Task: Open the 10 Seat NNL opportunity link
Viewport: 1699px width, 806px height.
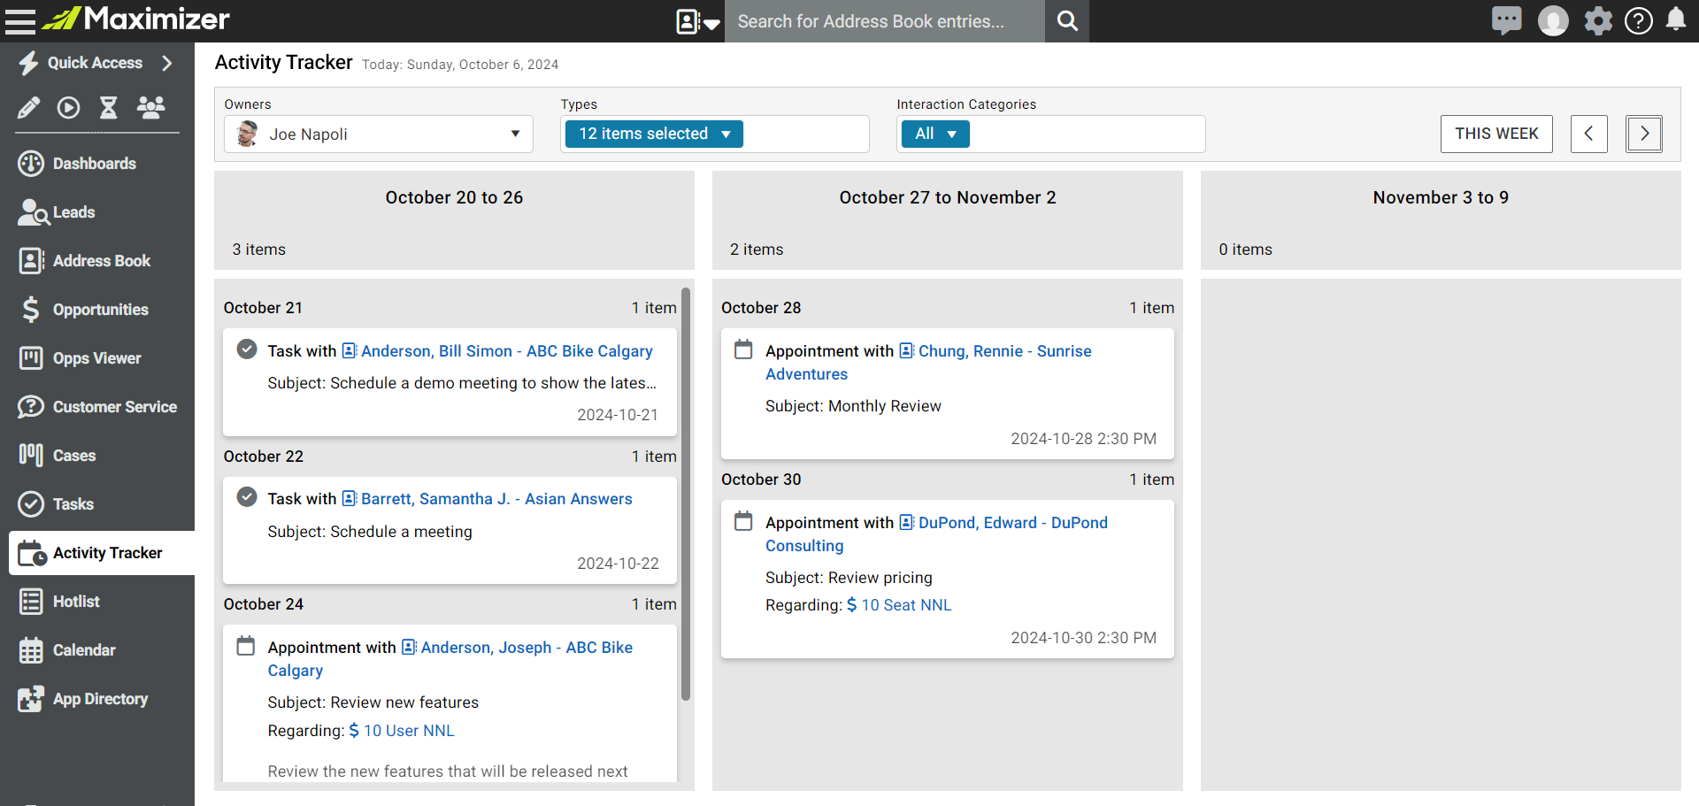Action: click(x=906, y=605)
